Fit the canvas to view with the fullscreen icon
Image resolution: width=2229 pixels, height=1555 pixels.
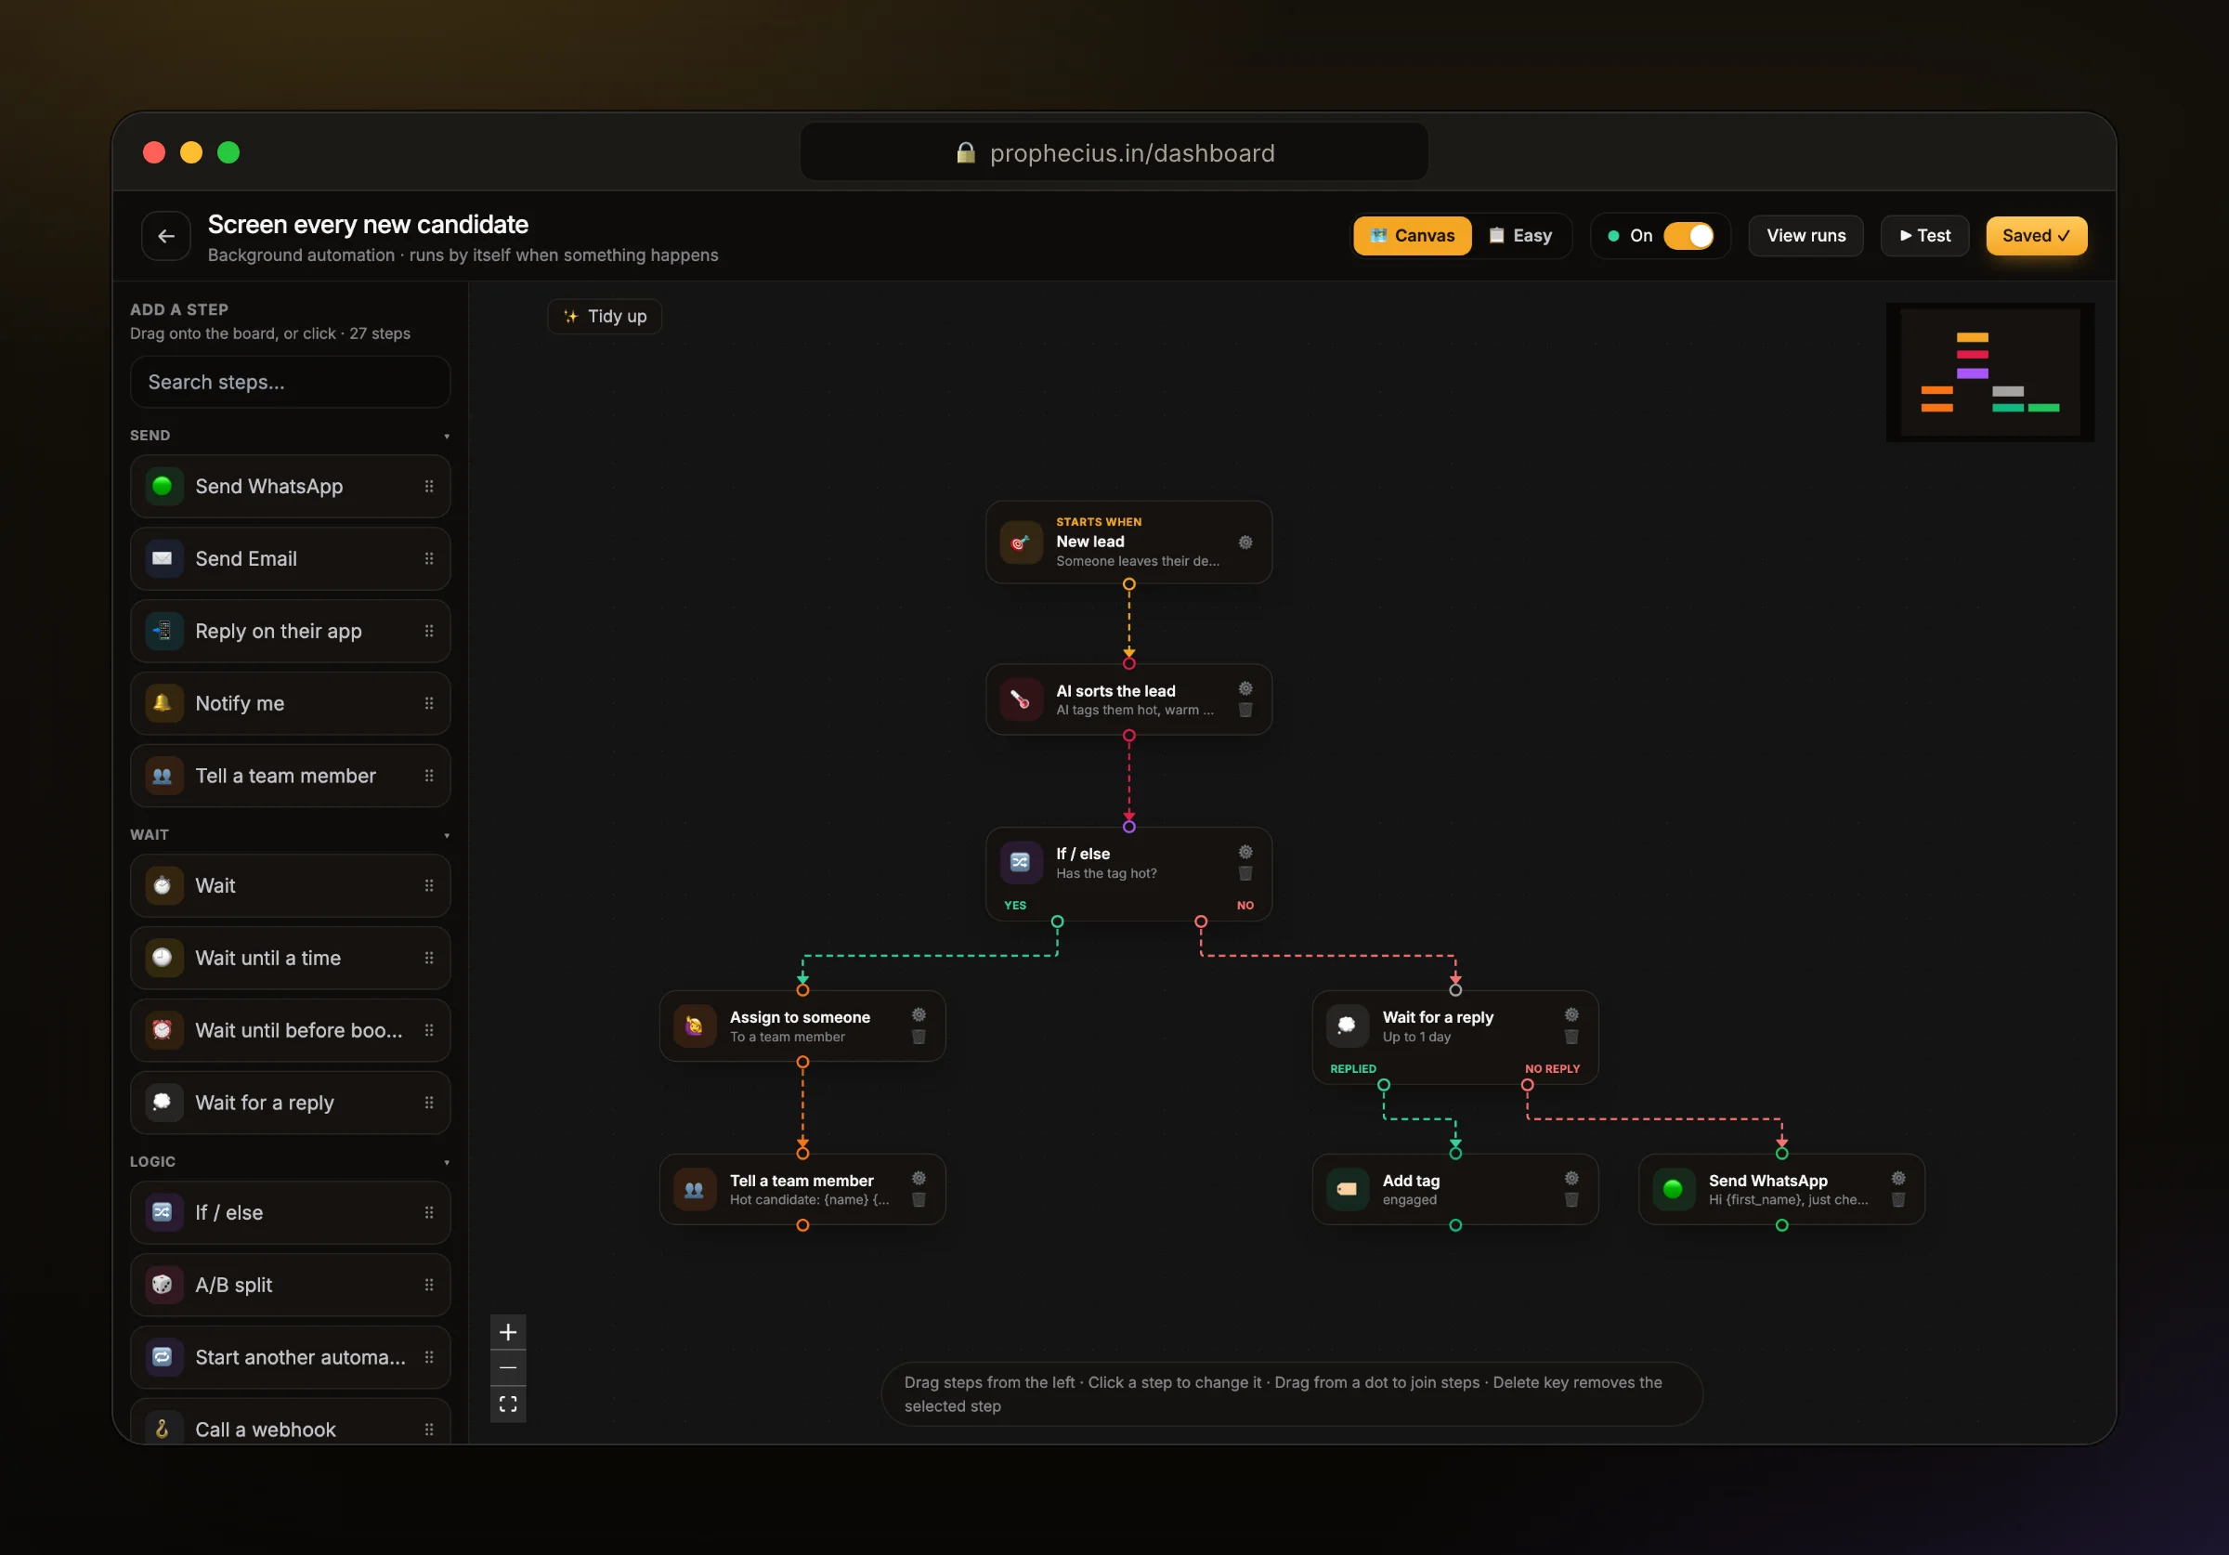(x=508, y=1405)
